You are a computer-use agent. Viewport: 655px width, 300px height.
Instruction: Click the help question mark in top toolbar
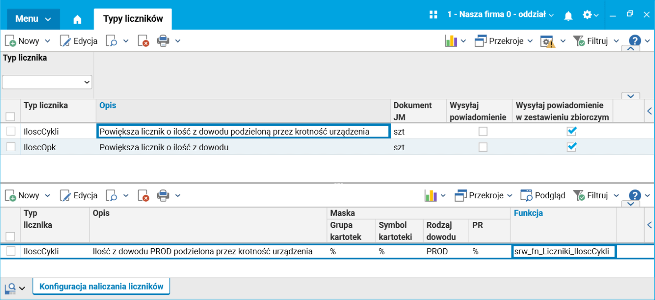pyautogui.click(x=635, y=41)
